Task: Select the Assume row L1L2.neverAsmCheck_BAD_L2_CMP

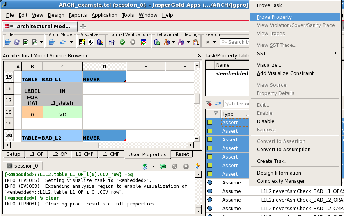Action: tap(275, 208)
